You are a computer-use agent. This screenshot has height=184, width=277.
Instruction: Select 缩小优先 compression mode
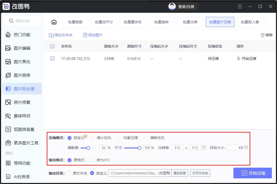click(93, 138)
